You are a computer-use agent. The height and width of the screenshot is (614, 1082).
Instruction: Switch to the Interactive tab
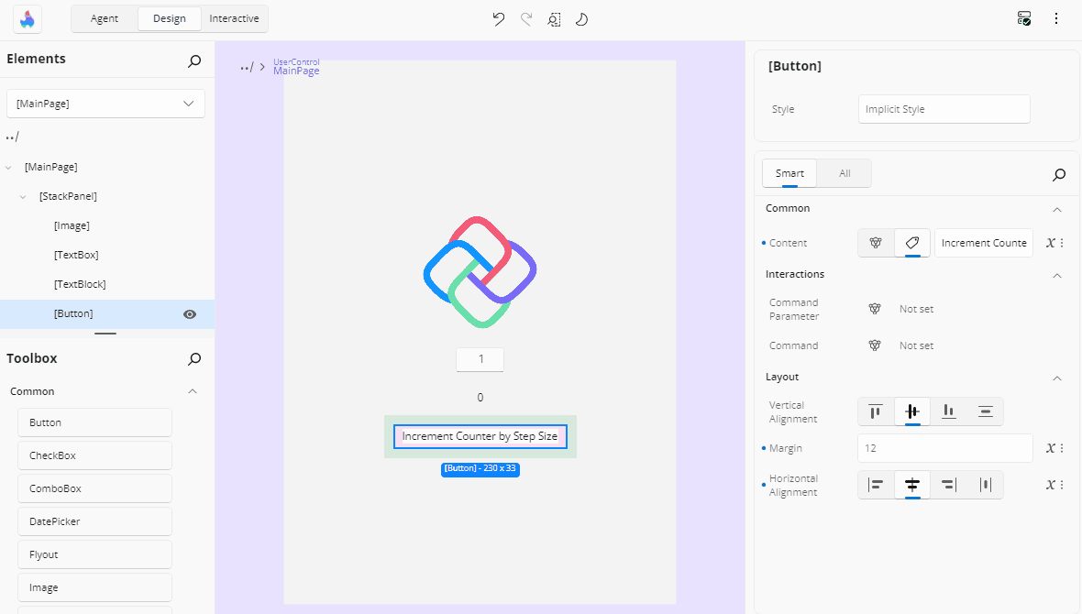point(234,18)
